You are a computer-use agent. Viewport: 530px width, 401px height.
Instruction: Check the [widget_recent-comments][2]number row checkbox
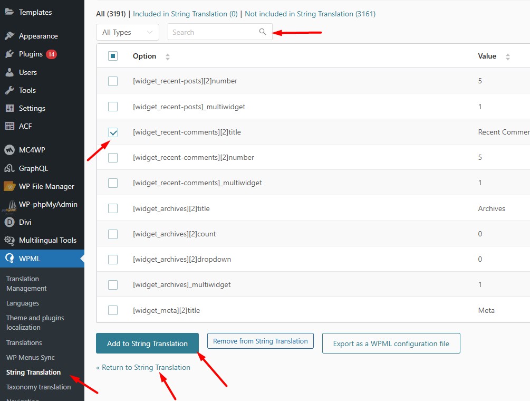tap(113, 158)
